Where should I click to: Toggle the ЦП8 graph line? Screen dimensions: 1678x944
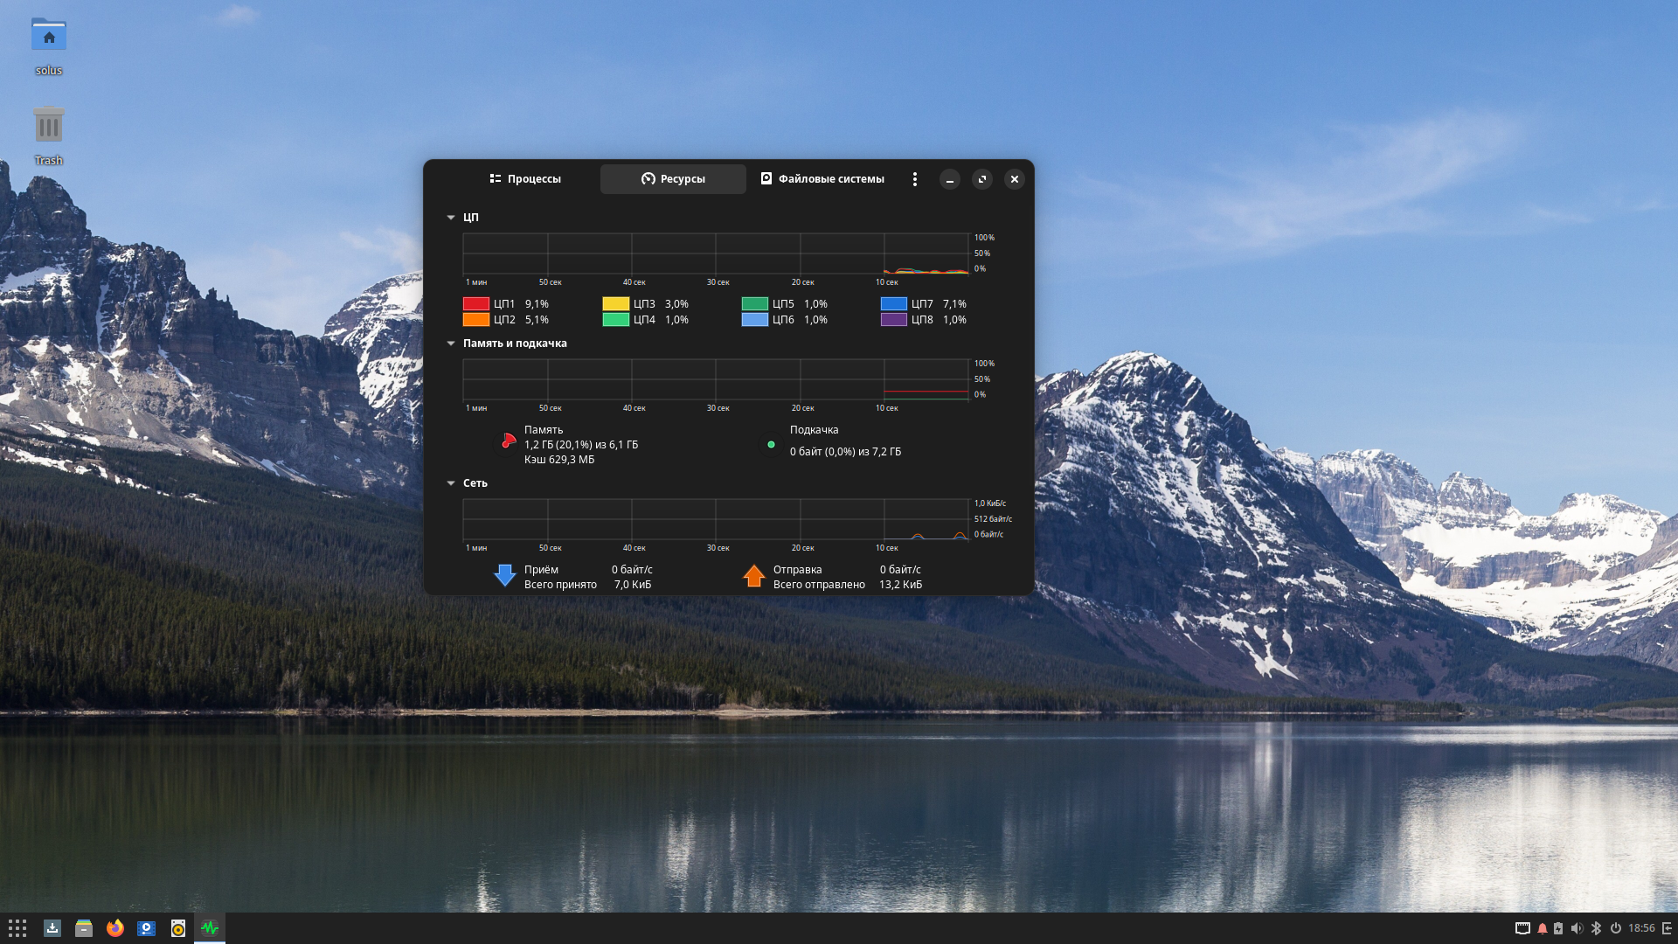point(893,319)
